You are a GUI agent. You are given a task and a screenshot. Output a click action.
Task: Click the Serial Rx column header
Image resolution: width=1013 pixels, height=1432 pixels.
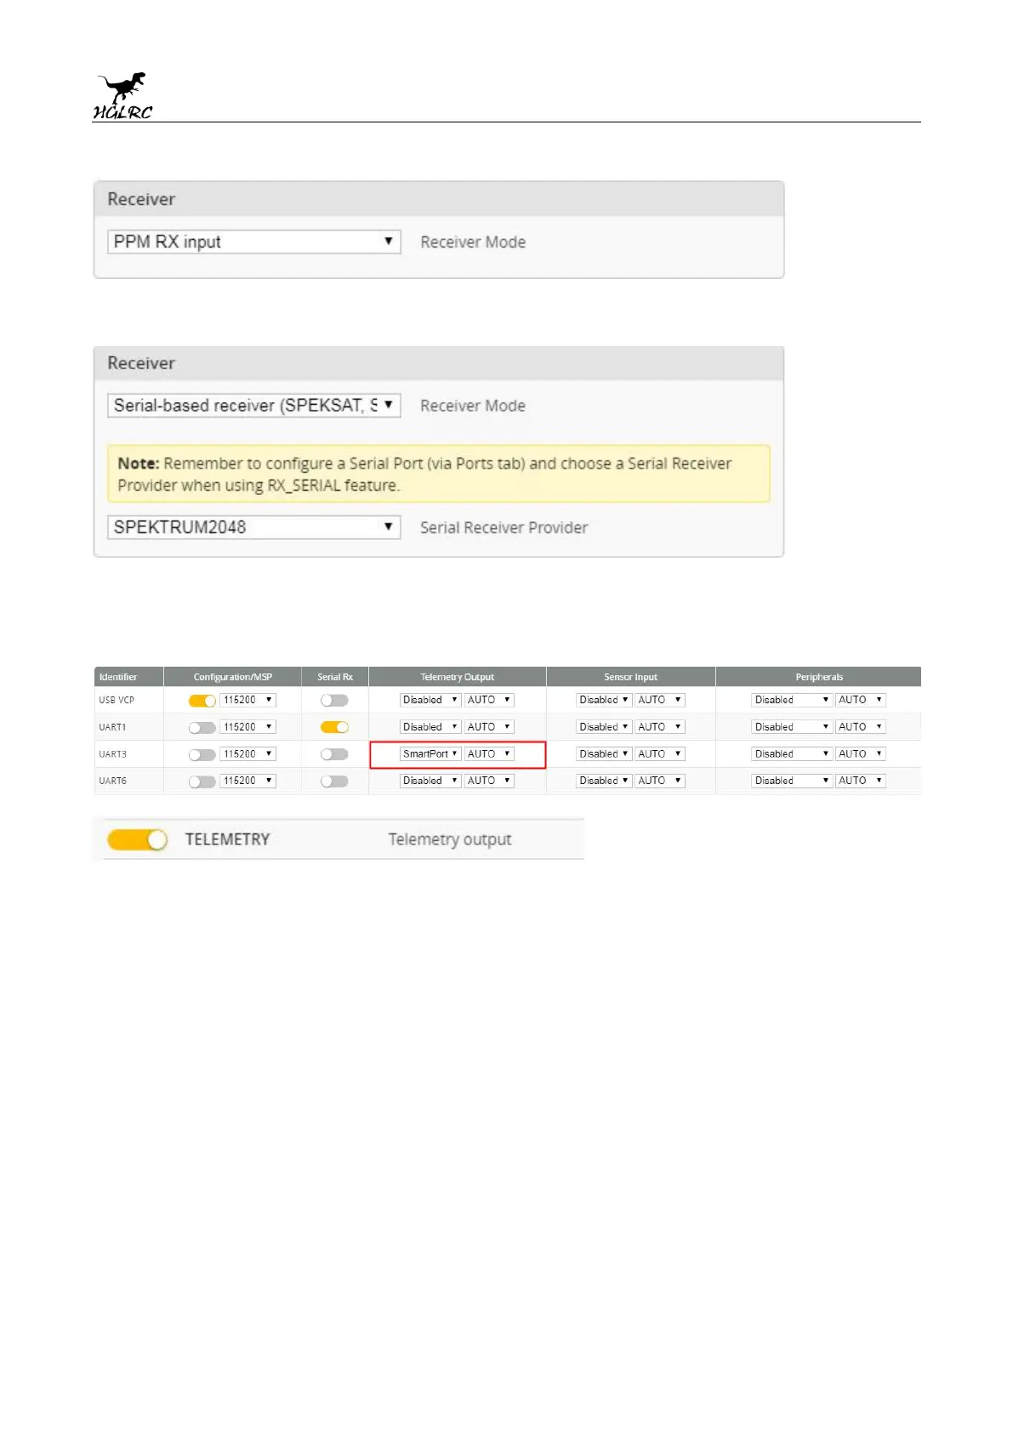tap(335, 677)
